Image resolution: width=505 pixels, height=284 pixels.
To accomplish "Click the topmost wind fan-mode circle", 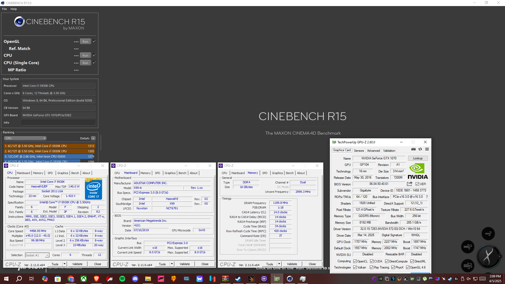I will click(488, 234).
